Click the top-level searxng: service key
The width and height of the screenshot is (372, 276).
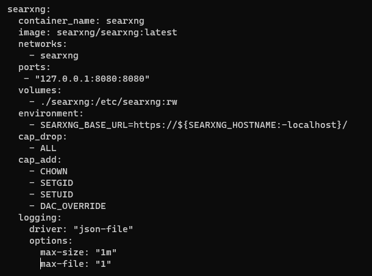point(29,10)
